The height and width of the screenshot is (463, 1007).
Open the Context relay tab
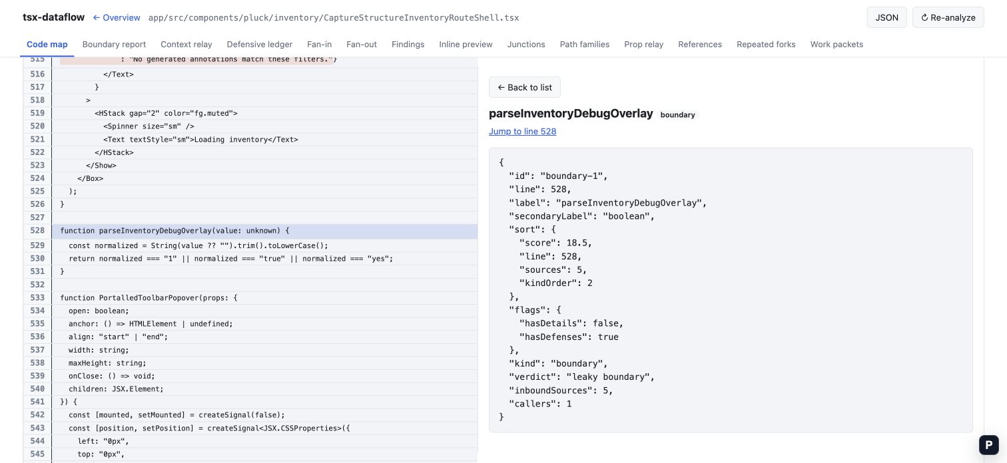[186, 44]
